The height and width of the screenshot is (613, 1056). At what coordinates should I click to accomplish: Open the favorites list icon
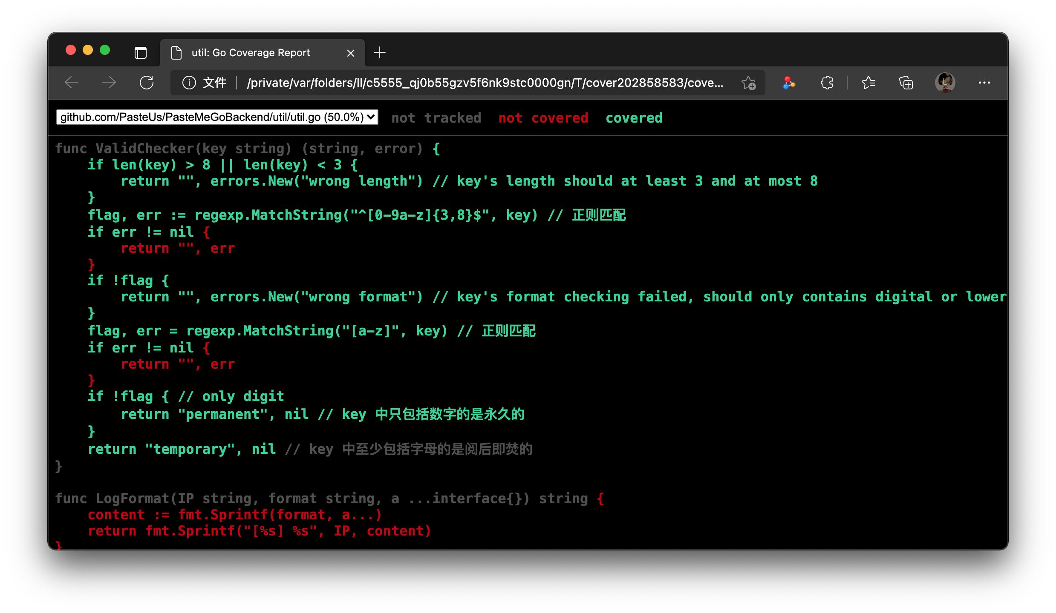click(x=868, y=83)
